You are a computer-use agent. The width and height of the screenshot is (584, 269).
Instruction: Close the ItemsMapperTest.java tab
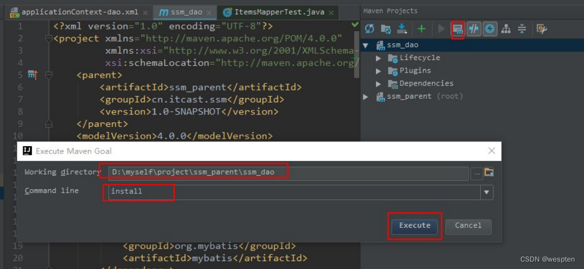tap(332, 12)
